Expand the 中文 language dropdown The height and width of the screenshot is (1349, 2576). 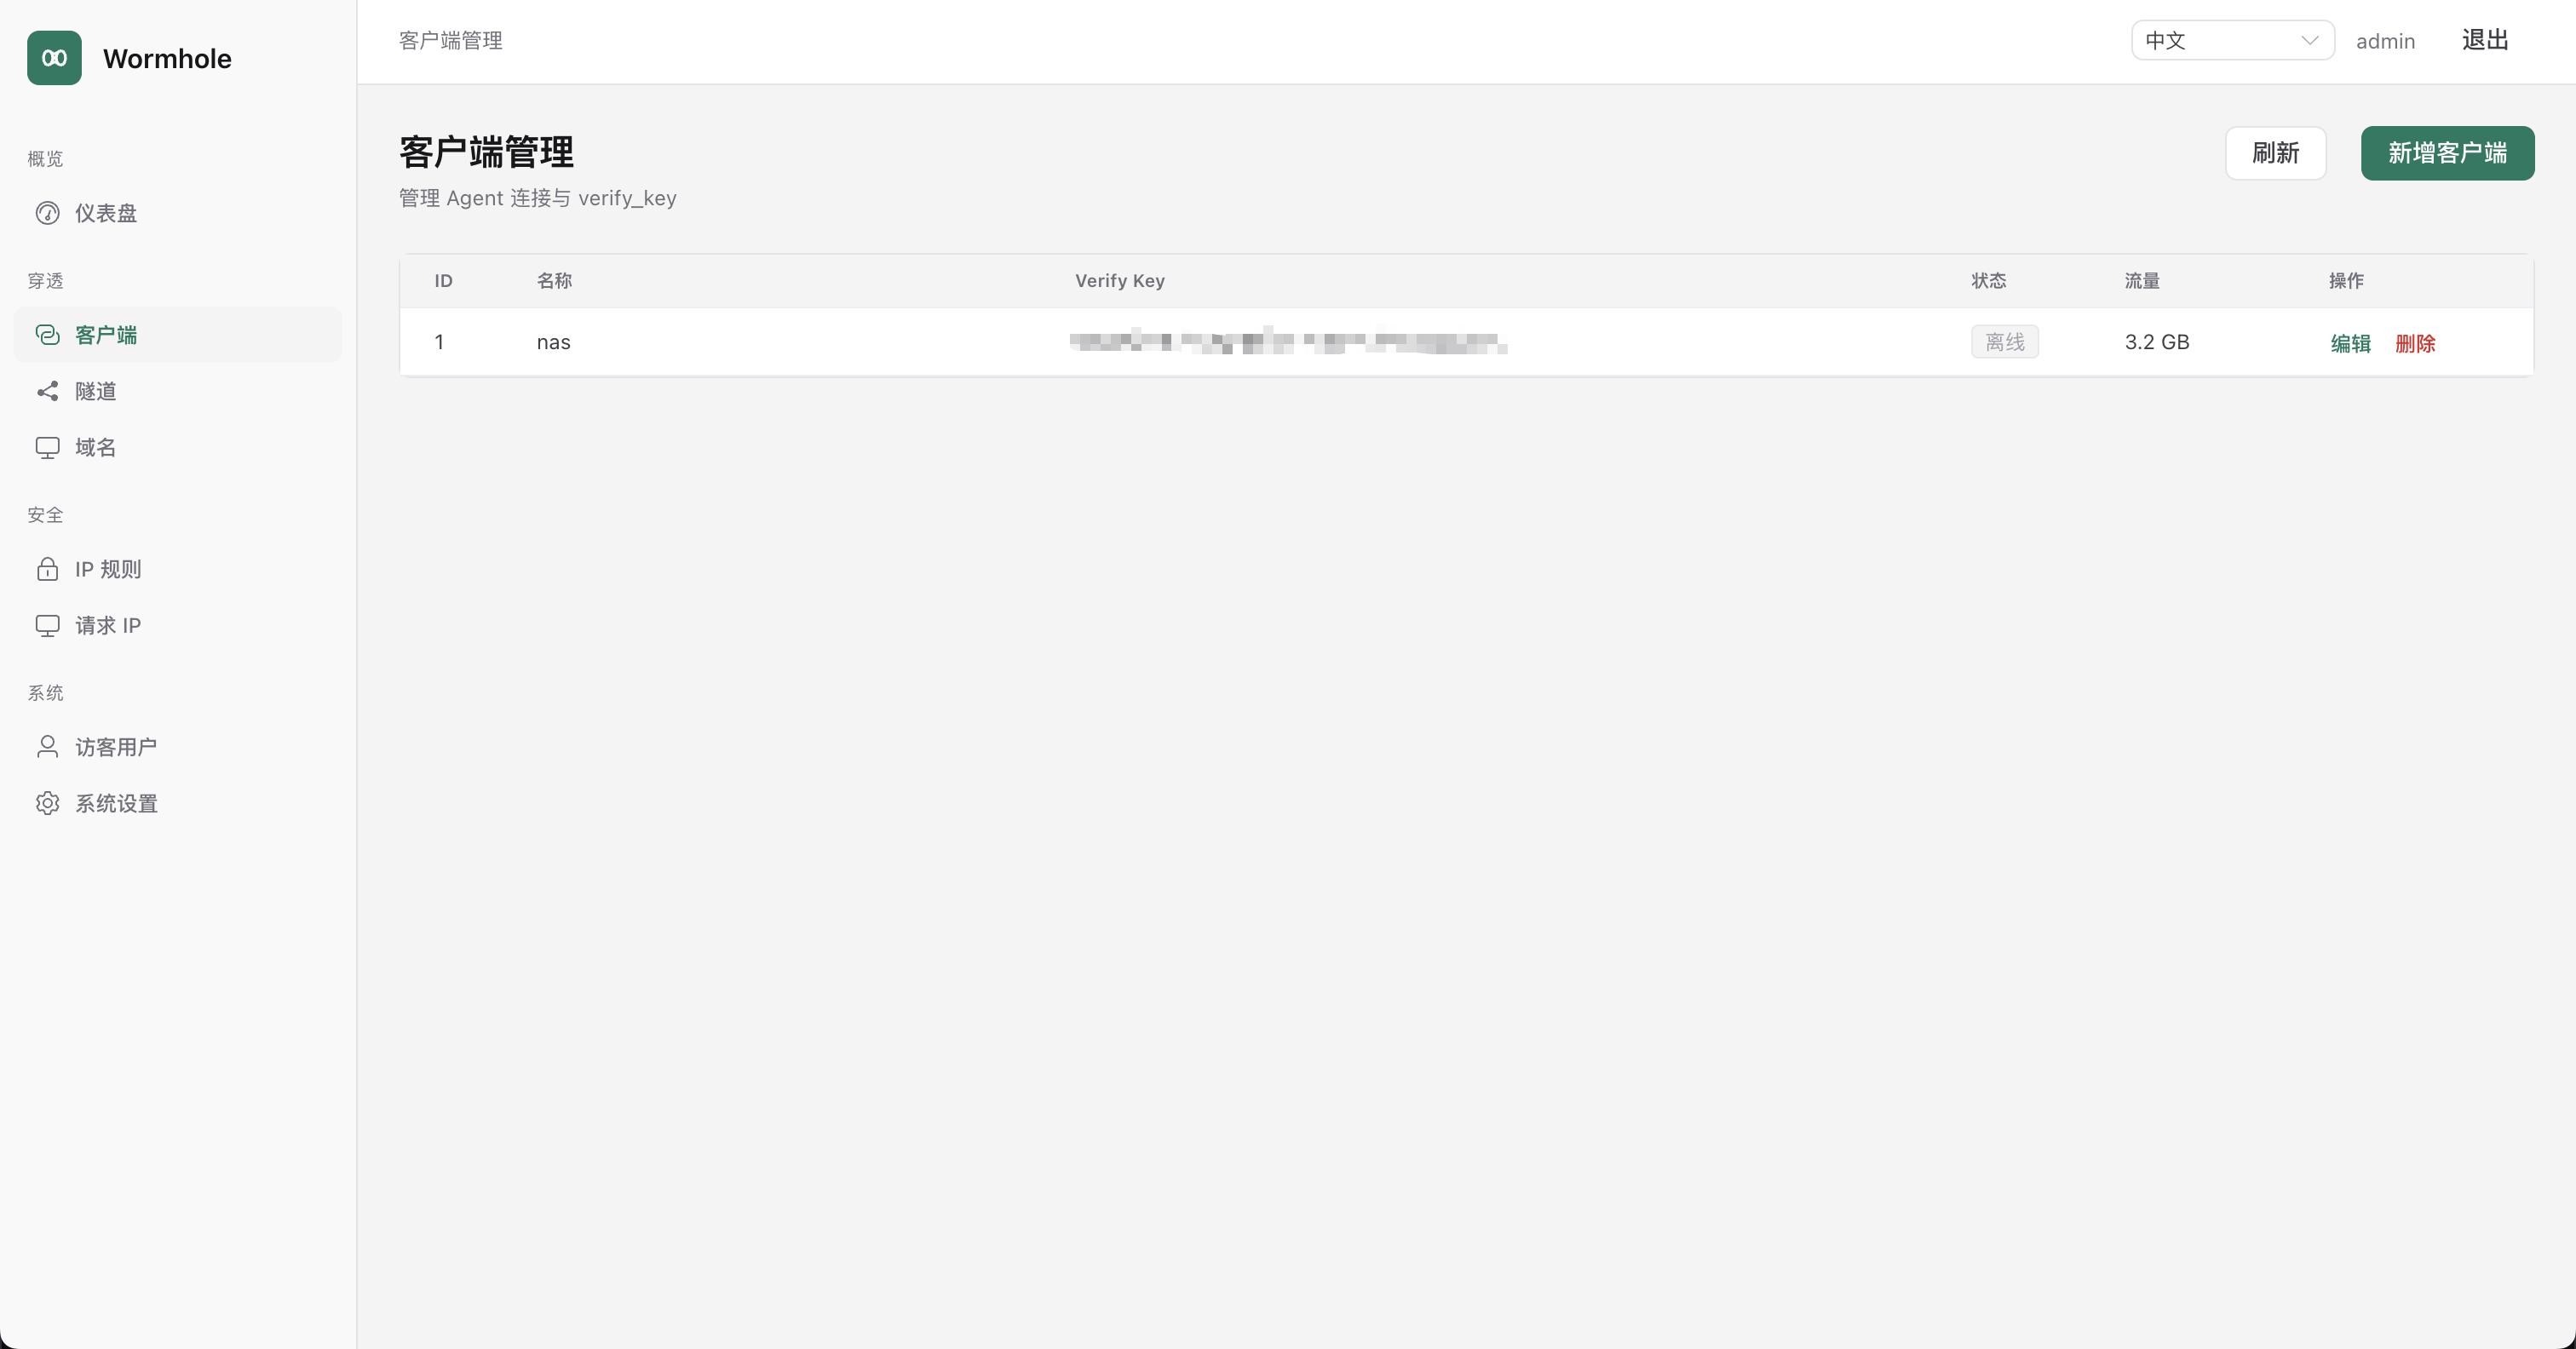tap(2232, 40)
